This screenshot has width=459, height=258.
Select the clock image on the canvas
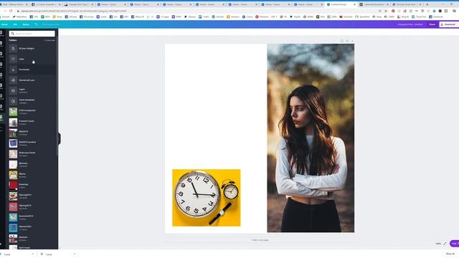[x=207, y=198]
